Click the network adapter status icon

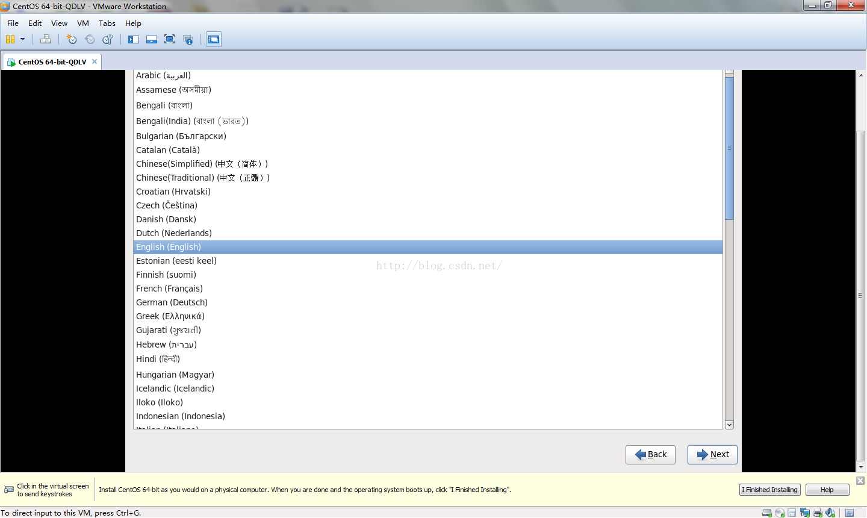click(x=805, y=513)
